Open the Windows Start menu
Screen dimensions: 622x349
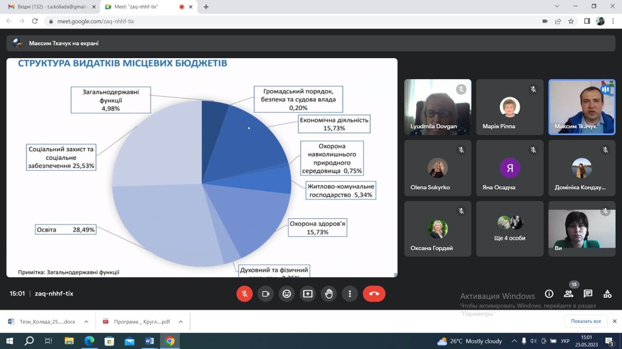point(9,341)
